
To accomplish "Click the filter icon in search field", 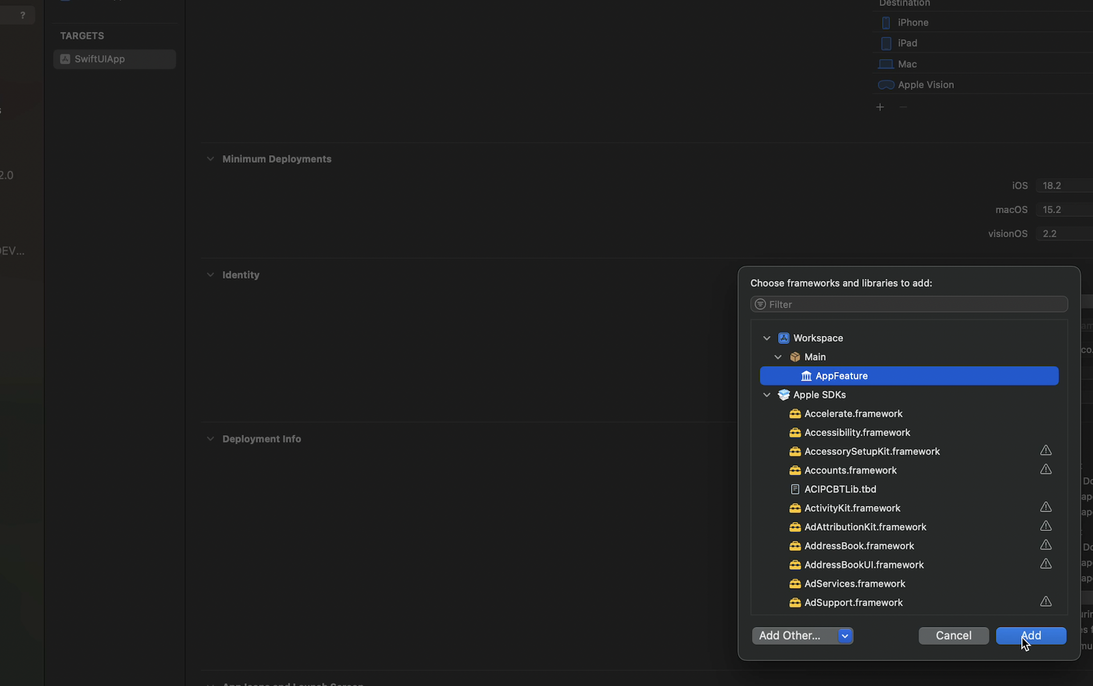I will (760, 304).
